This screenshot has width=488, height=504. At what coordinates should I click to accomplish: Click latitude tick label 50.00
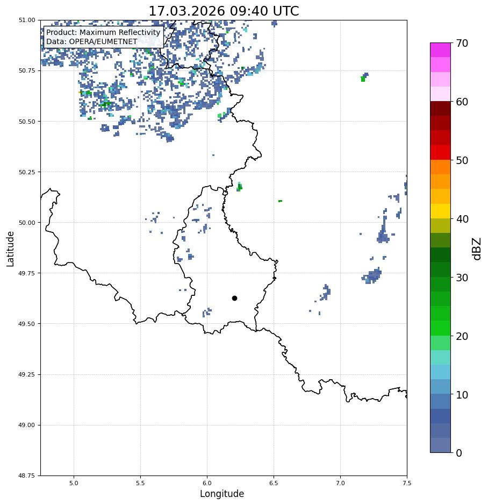tap(27, 223)
